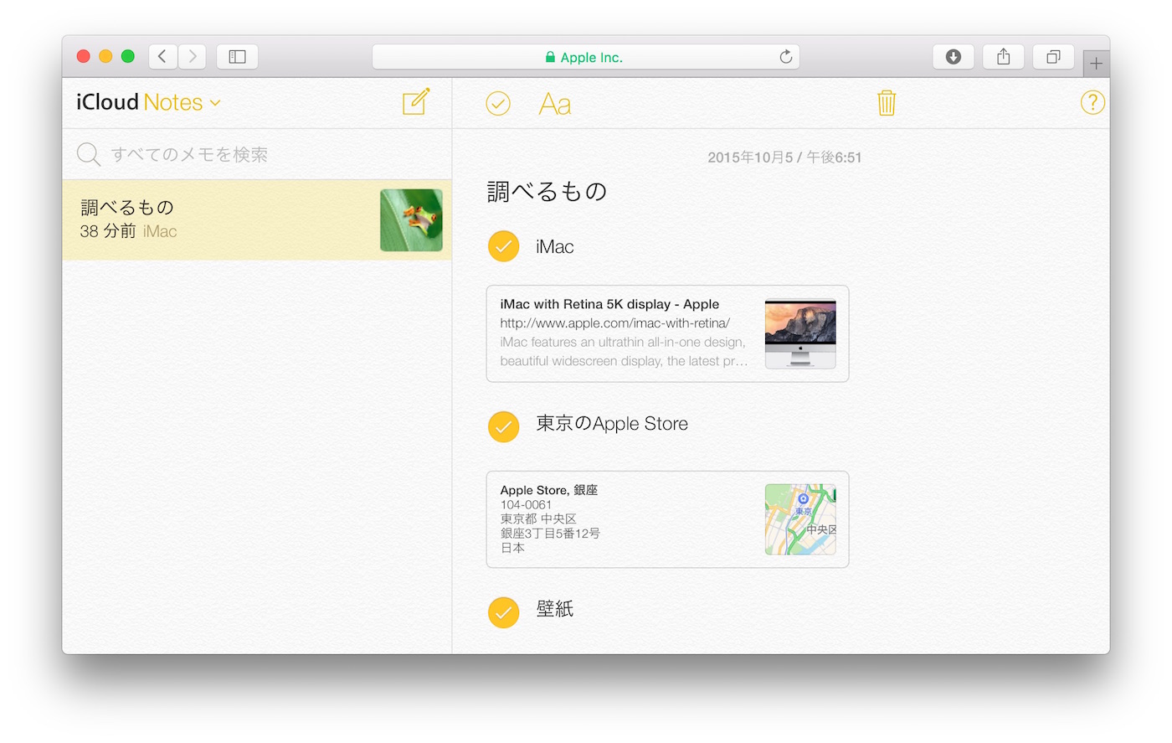Open the iMac with Retina 5K link card
The width and height of the screenshot is (1172, 743).
pos(667,333)
